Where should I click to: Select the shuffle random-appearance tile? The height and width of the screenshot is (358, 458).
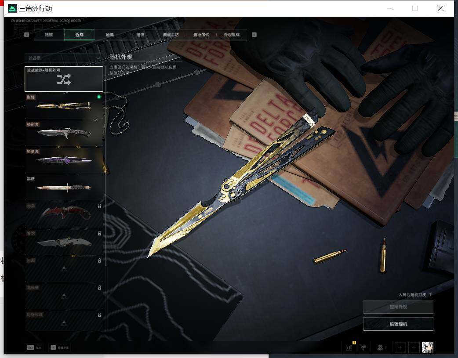click(x=64, y=79)
